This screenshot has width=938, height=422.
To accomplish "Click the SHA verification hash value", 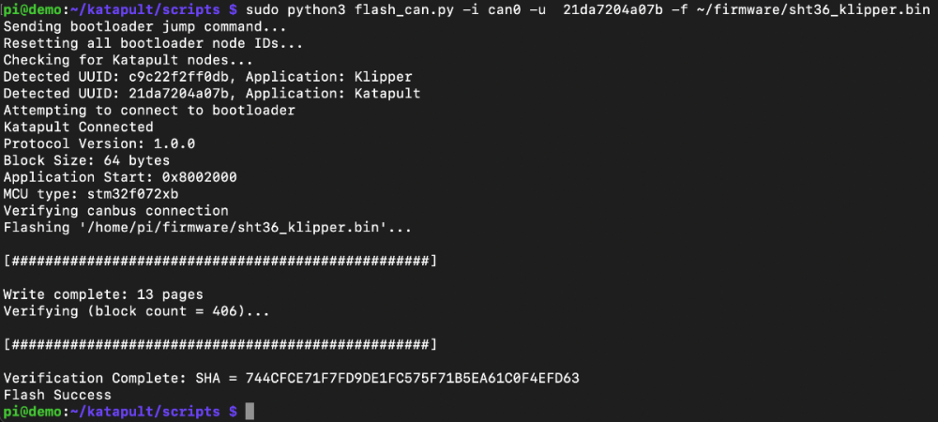I will (x=412, y=378).
